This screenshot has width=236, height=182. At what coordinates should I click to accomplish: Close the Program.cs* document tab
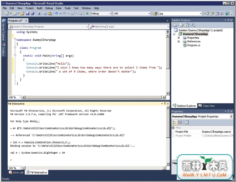(x=26, y=21)
